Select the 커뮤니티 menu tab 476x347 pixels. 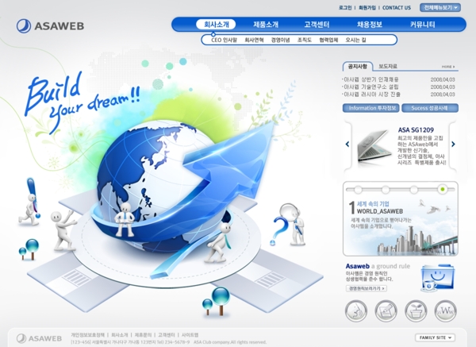click(423, 25)
